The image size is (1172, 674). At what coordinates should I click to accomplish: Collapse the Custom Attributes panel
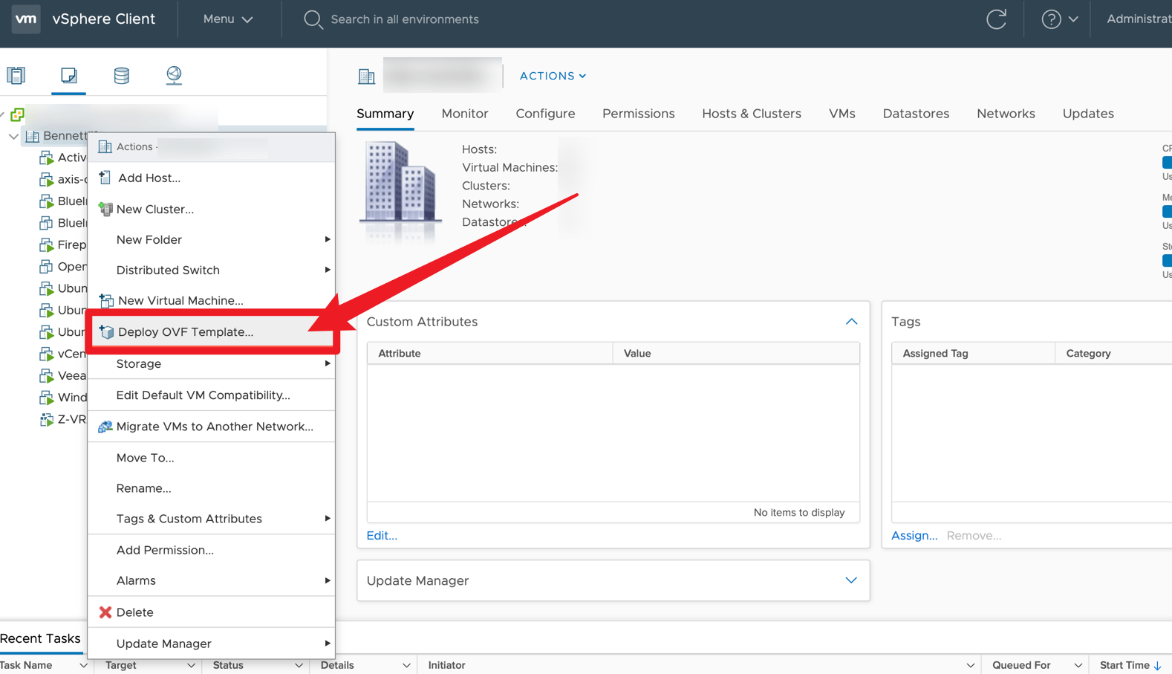click(x=851, y=322)
